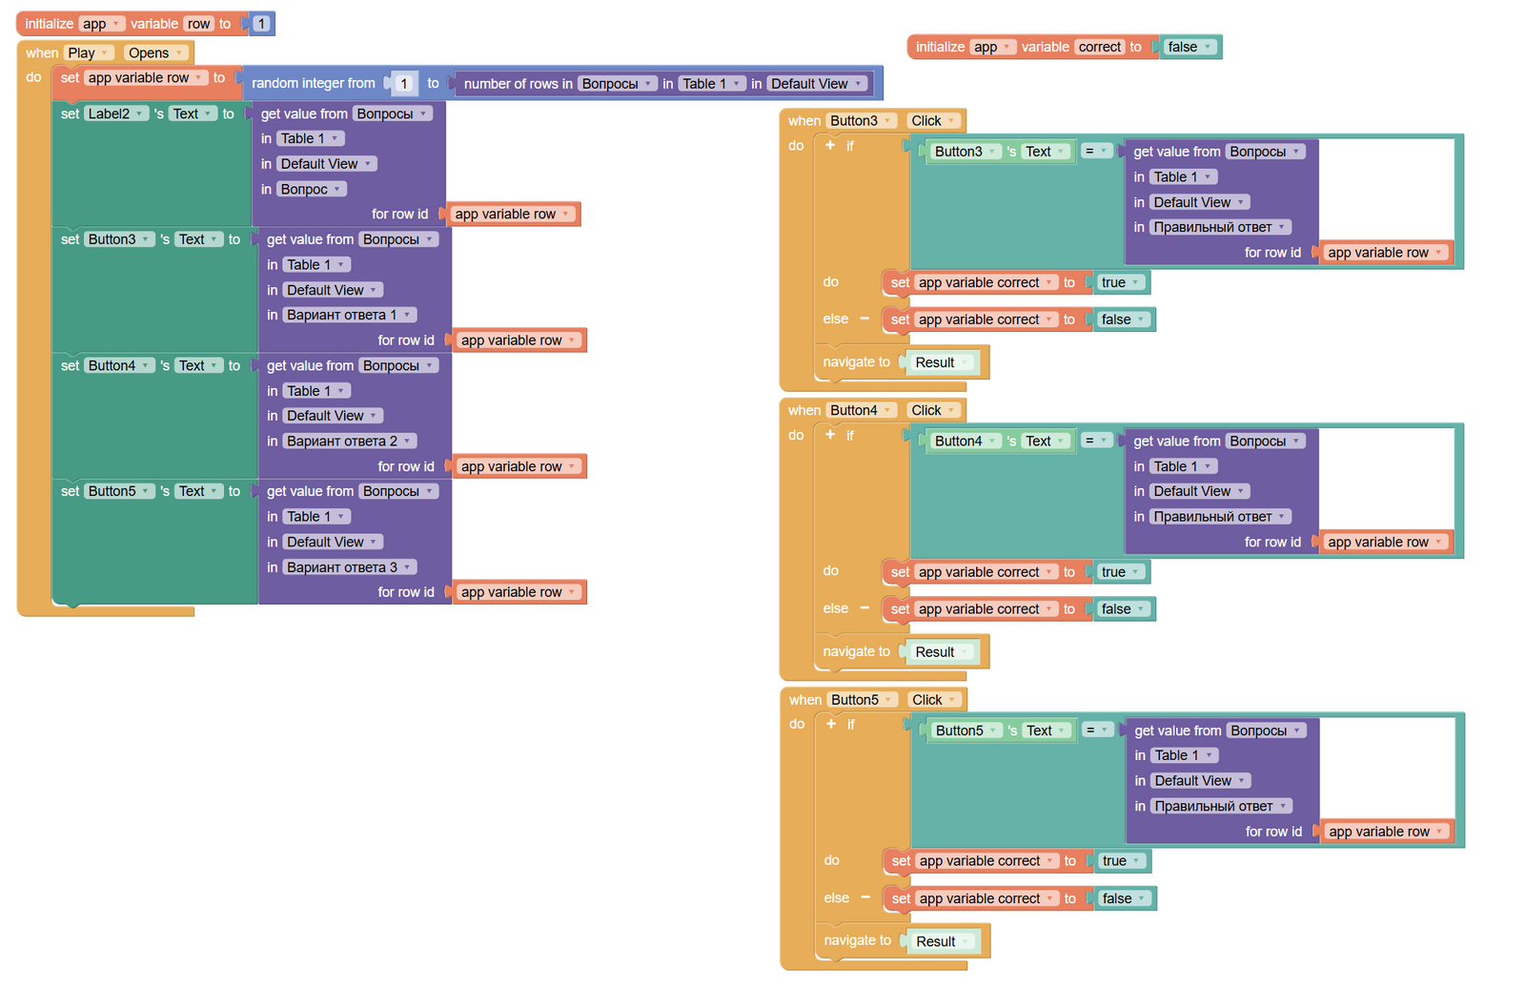Click minus icon beside else in Button5 handler
This screenshot has width=1525, height=988.
point(865,897)
